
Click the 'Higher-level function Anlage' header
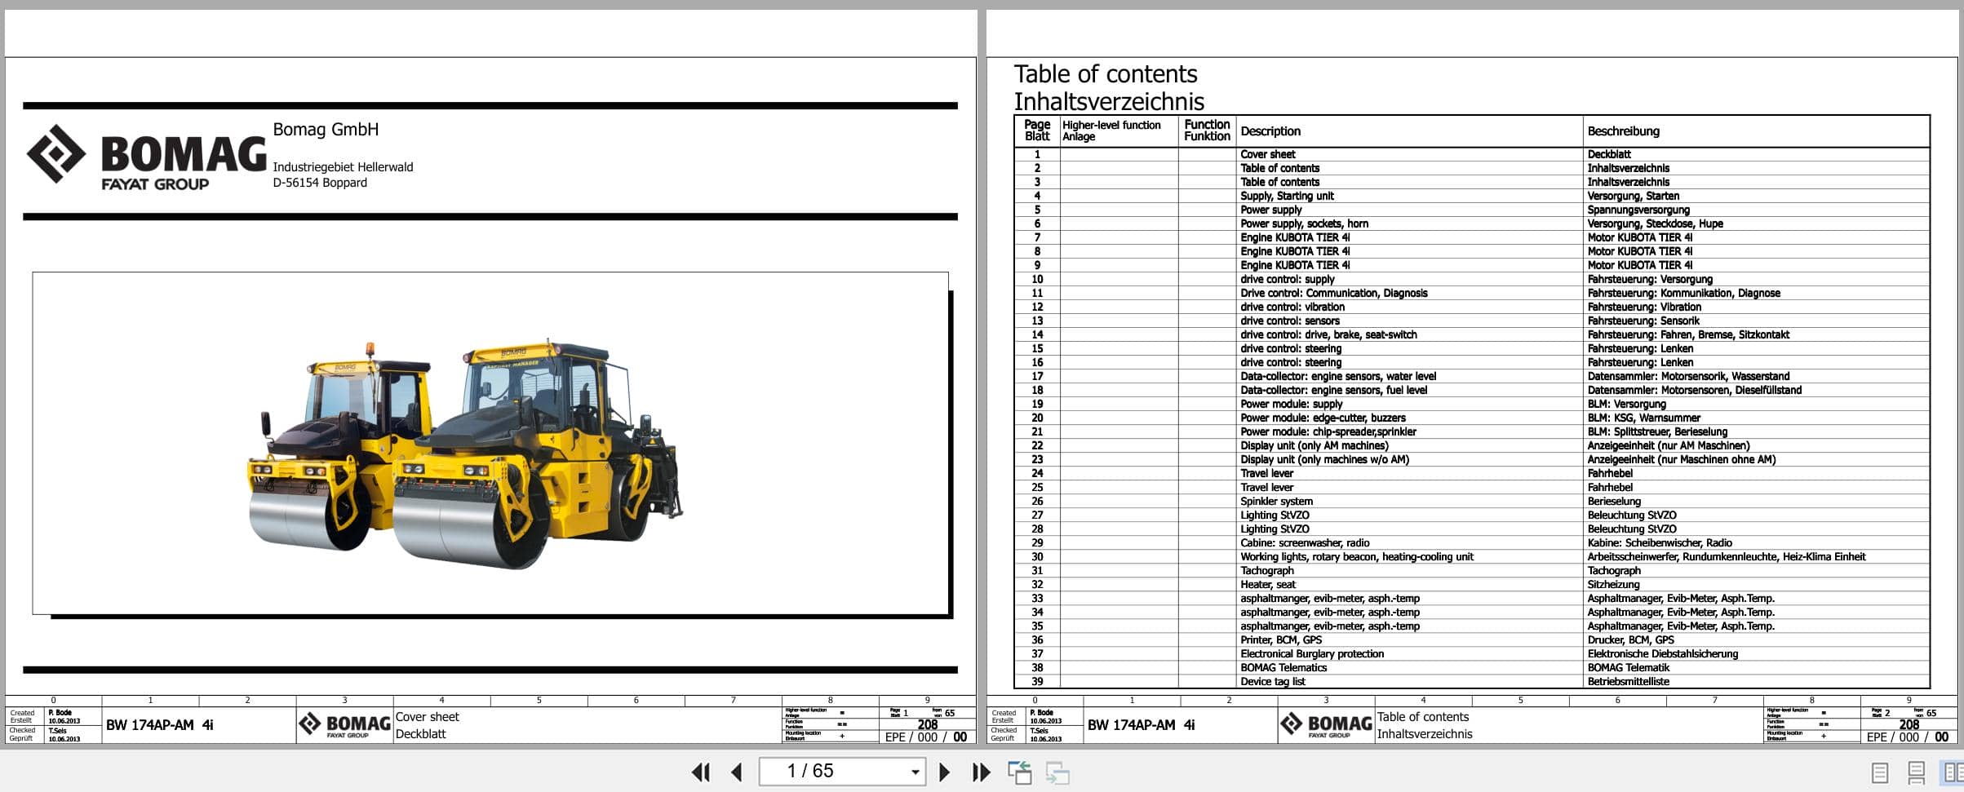click(1111, 131)
